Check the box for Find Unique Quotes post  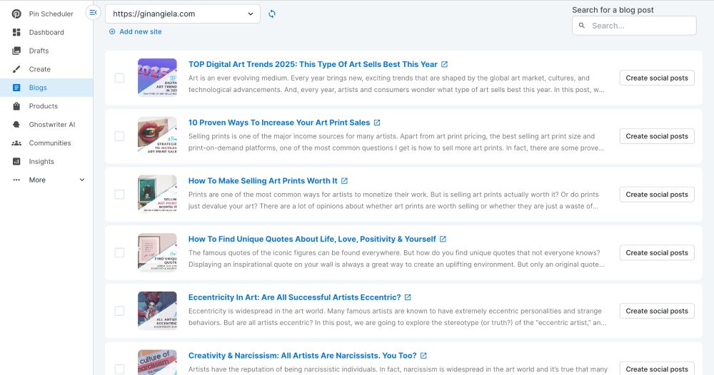pos(119,252)
